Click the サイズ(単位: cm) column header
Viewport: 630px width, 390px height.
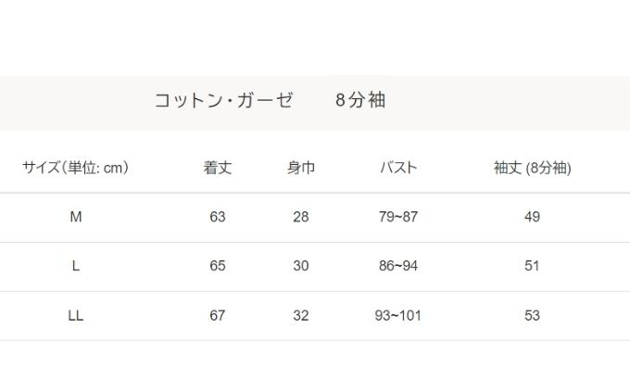click(x=76, y=168)
